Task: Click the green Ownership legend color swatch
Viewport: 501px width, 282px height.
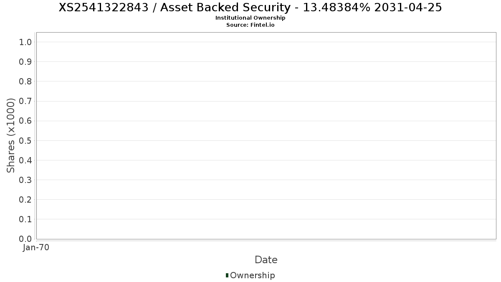Action: 227,275
